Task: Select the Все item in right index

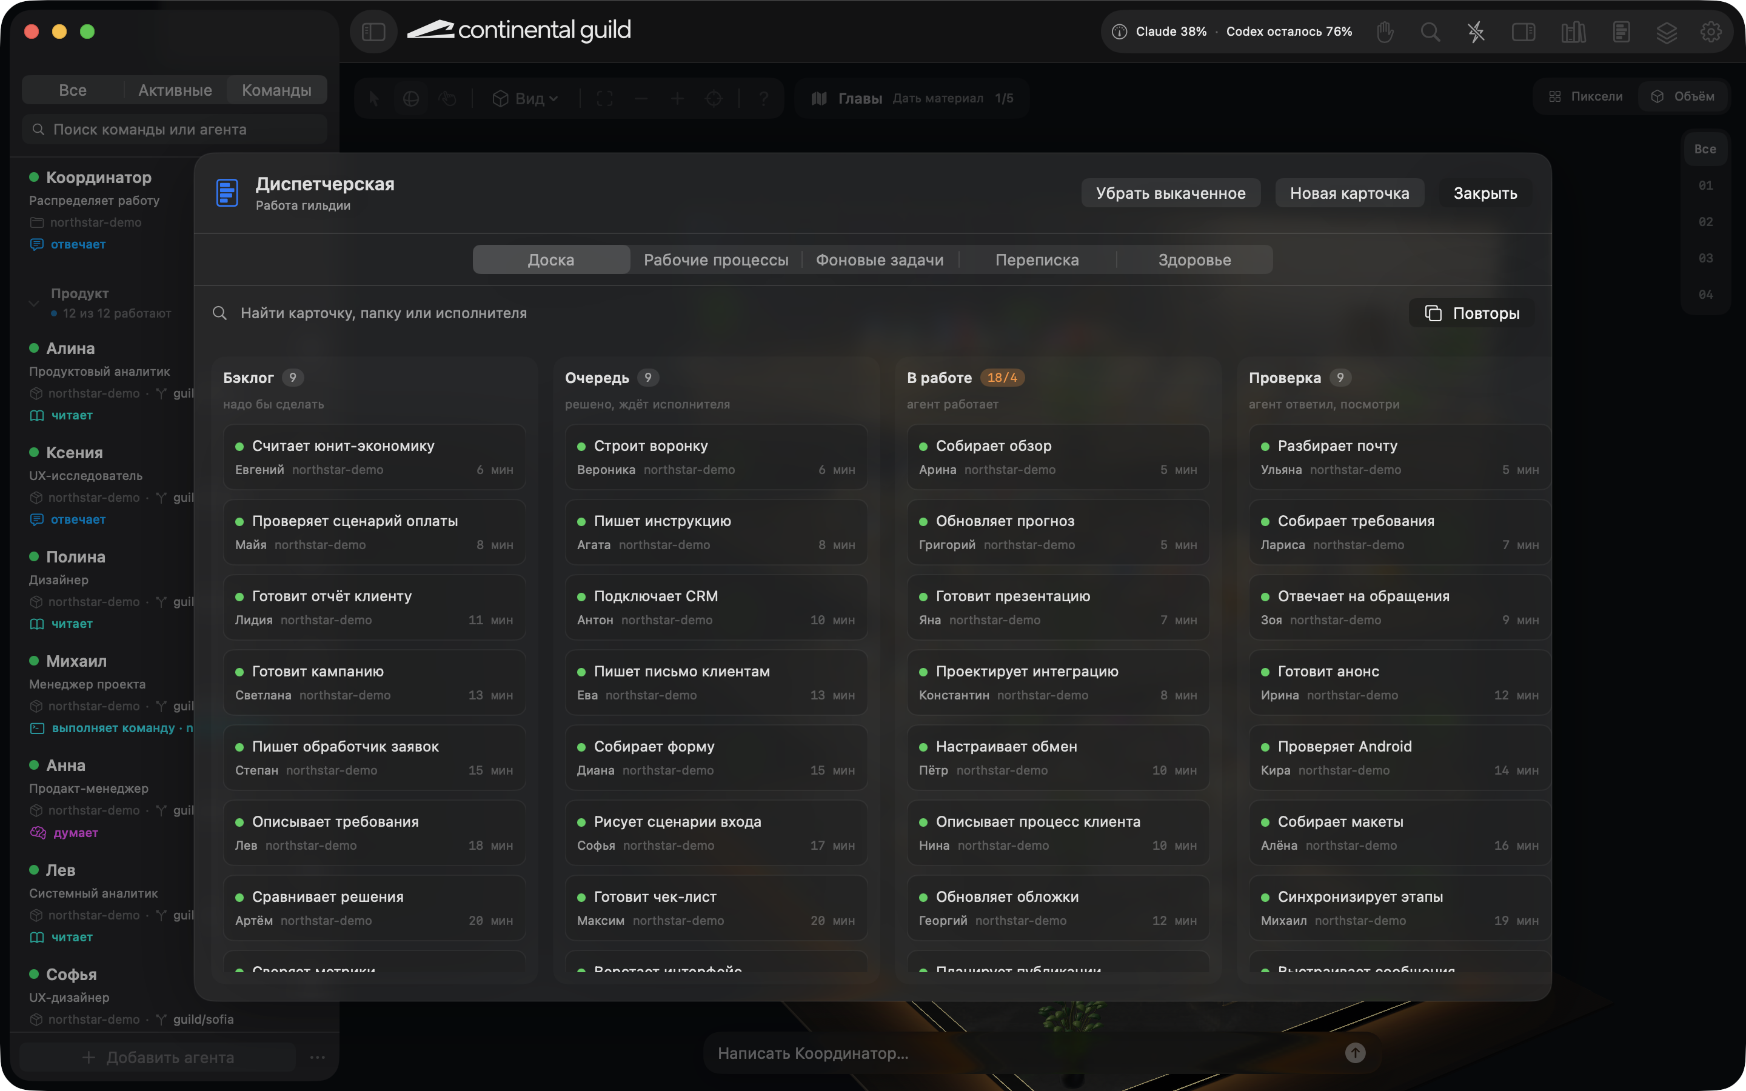Action: point(1705,149)
